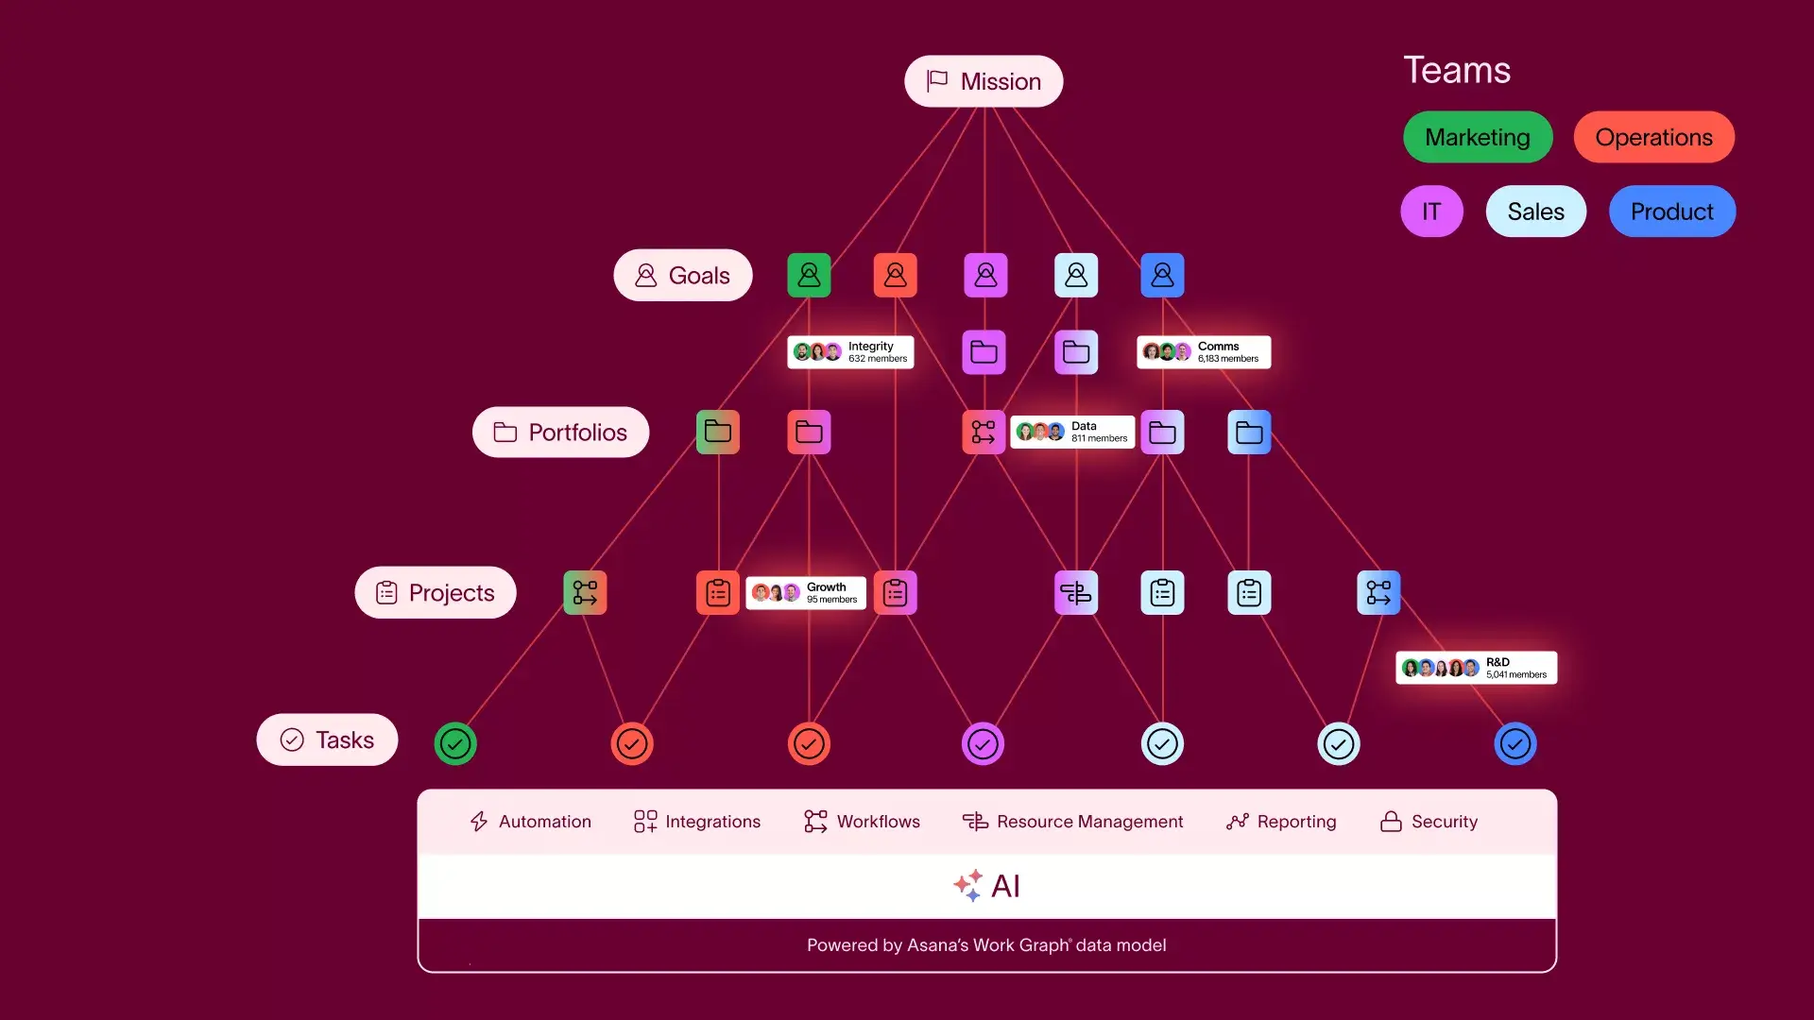Click the Goals menu item

[681, 274]
